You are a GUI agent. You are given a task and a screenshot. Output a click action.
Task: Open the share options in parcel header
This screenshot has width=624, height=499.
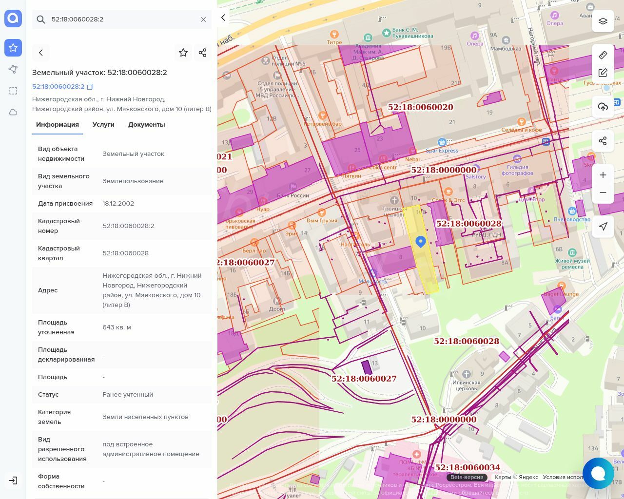point(203,53)
